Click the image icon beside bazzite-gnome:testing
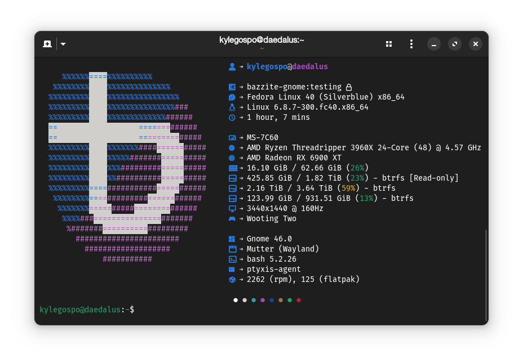The width and height of the screenshot is (523, 363). pos(232,87)
